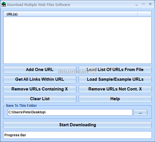Browse for folder with the ... button
This screenshot has width=155, height=142.
[140, 113]
